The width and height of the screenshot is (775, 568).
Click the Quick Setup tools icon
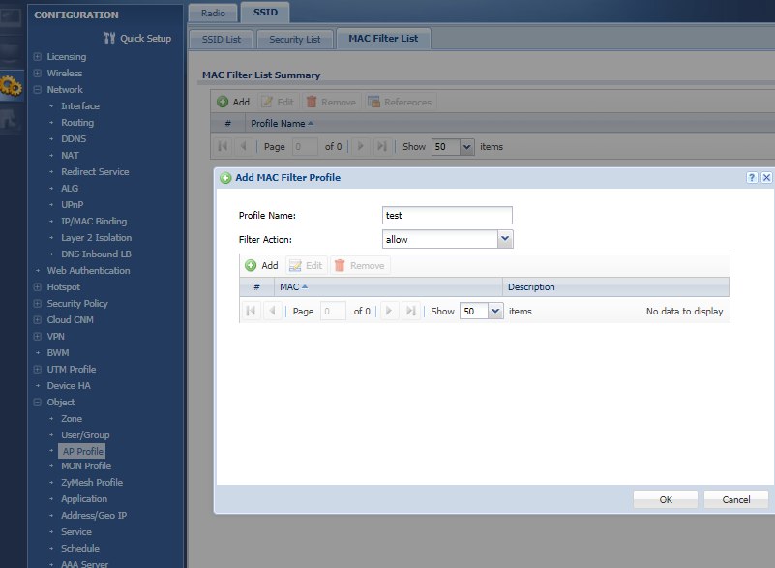coord(109,38)
